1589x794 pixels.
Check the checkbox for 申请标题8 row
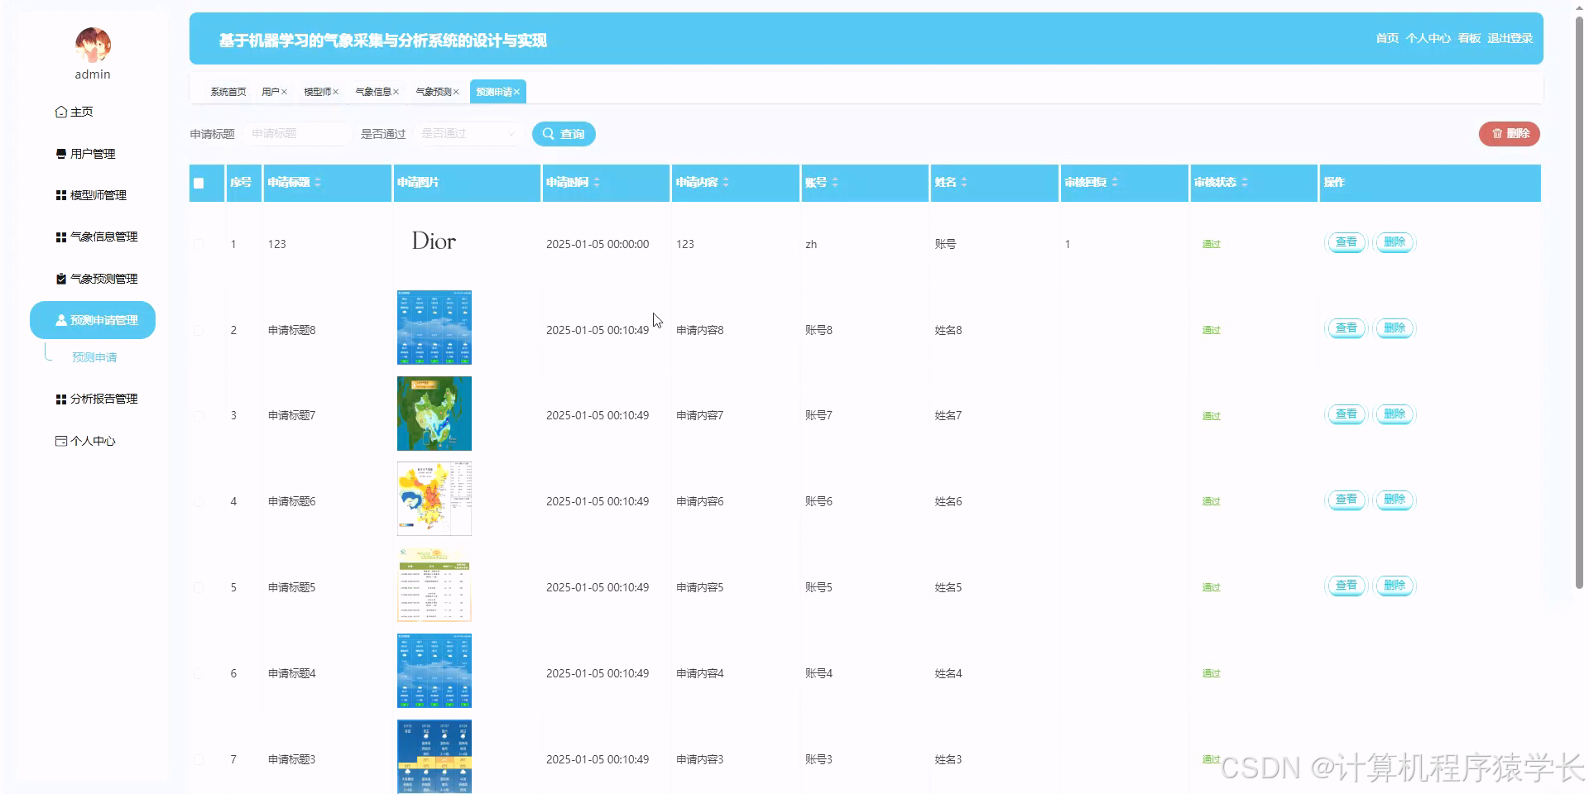(x=199, y=330)
